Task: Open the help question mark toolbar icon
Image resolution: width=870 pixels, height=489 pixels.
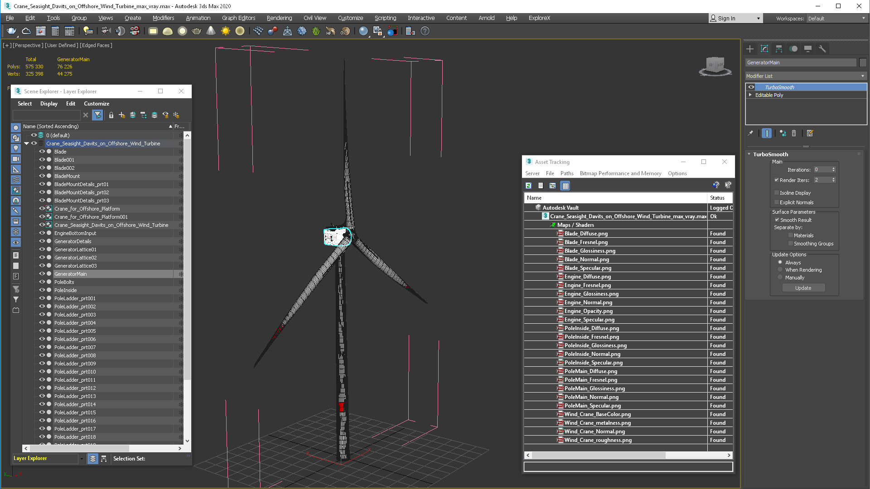Action: [425, 31]
